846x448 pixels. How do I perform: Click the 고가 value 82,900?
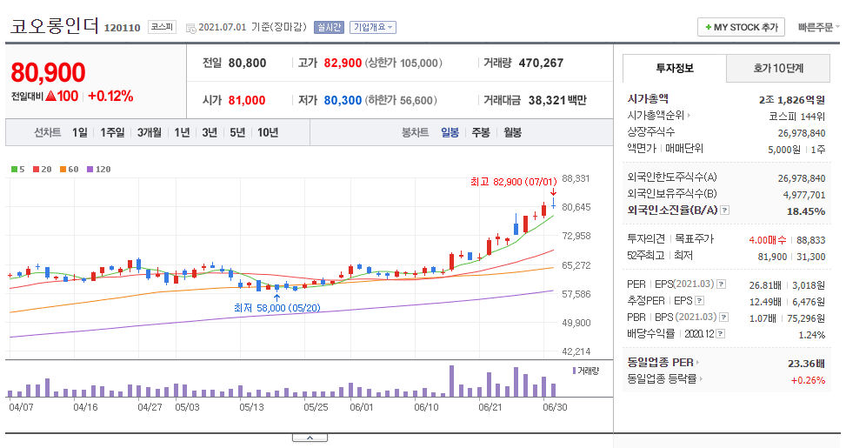pos(343,64)
